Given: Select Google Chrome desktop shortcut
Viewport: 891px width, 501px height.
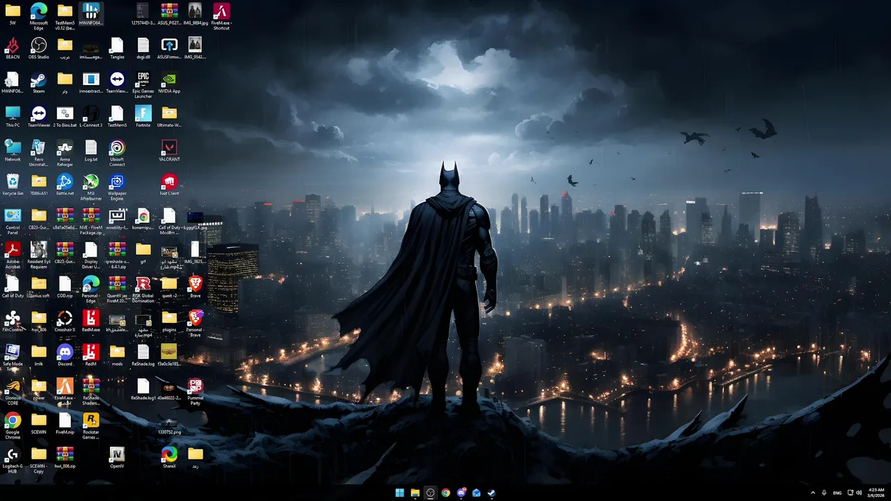Looking at the screenshot, I should [13, 427].
